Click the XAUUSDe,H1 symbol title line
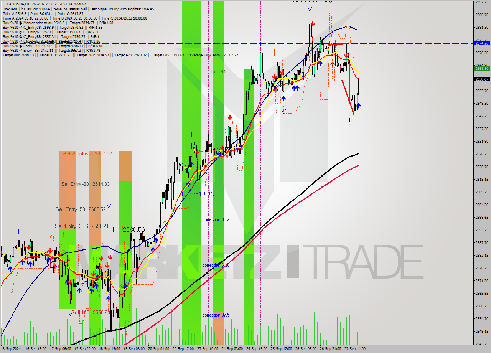Image resolution: width=491 pixels, height=353 pixels. [x=46, y=4]
